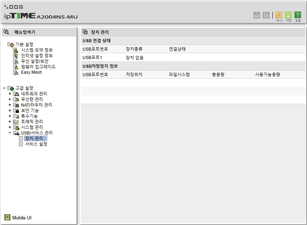Image resolution: width=307 pixels, height=225 pixels.
Task: Click the 장치 없음 cell
Action: coord(135,58)
